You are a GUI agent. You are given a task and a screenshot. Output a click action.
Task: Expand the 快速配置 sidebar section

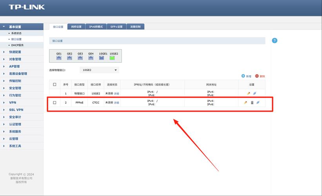(15, 52)
